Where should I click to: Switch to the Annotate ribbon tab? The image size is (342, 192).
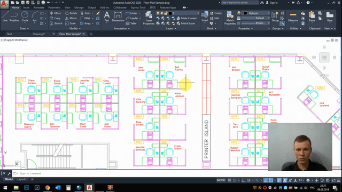pos(39,7)
